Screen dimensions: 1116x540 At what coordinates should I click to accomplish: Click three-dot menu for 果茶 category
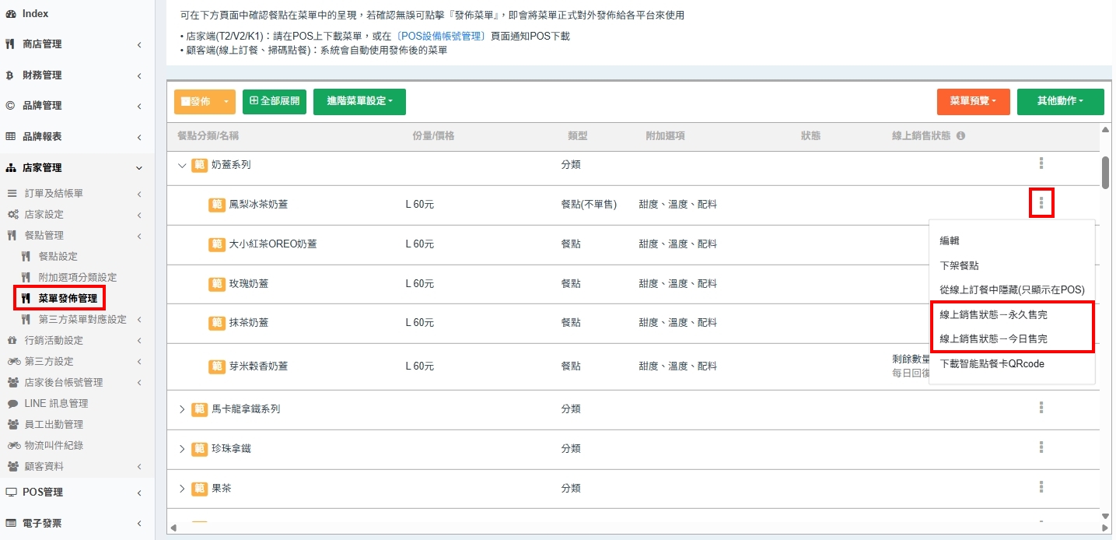pos(1041,487)
